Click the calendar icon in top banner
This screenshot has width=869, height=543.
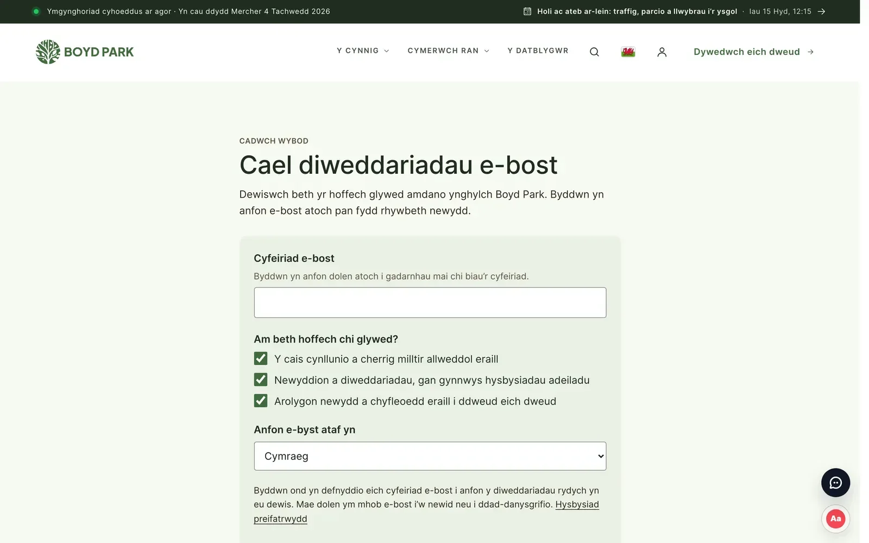527,11
